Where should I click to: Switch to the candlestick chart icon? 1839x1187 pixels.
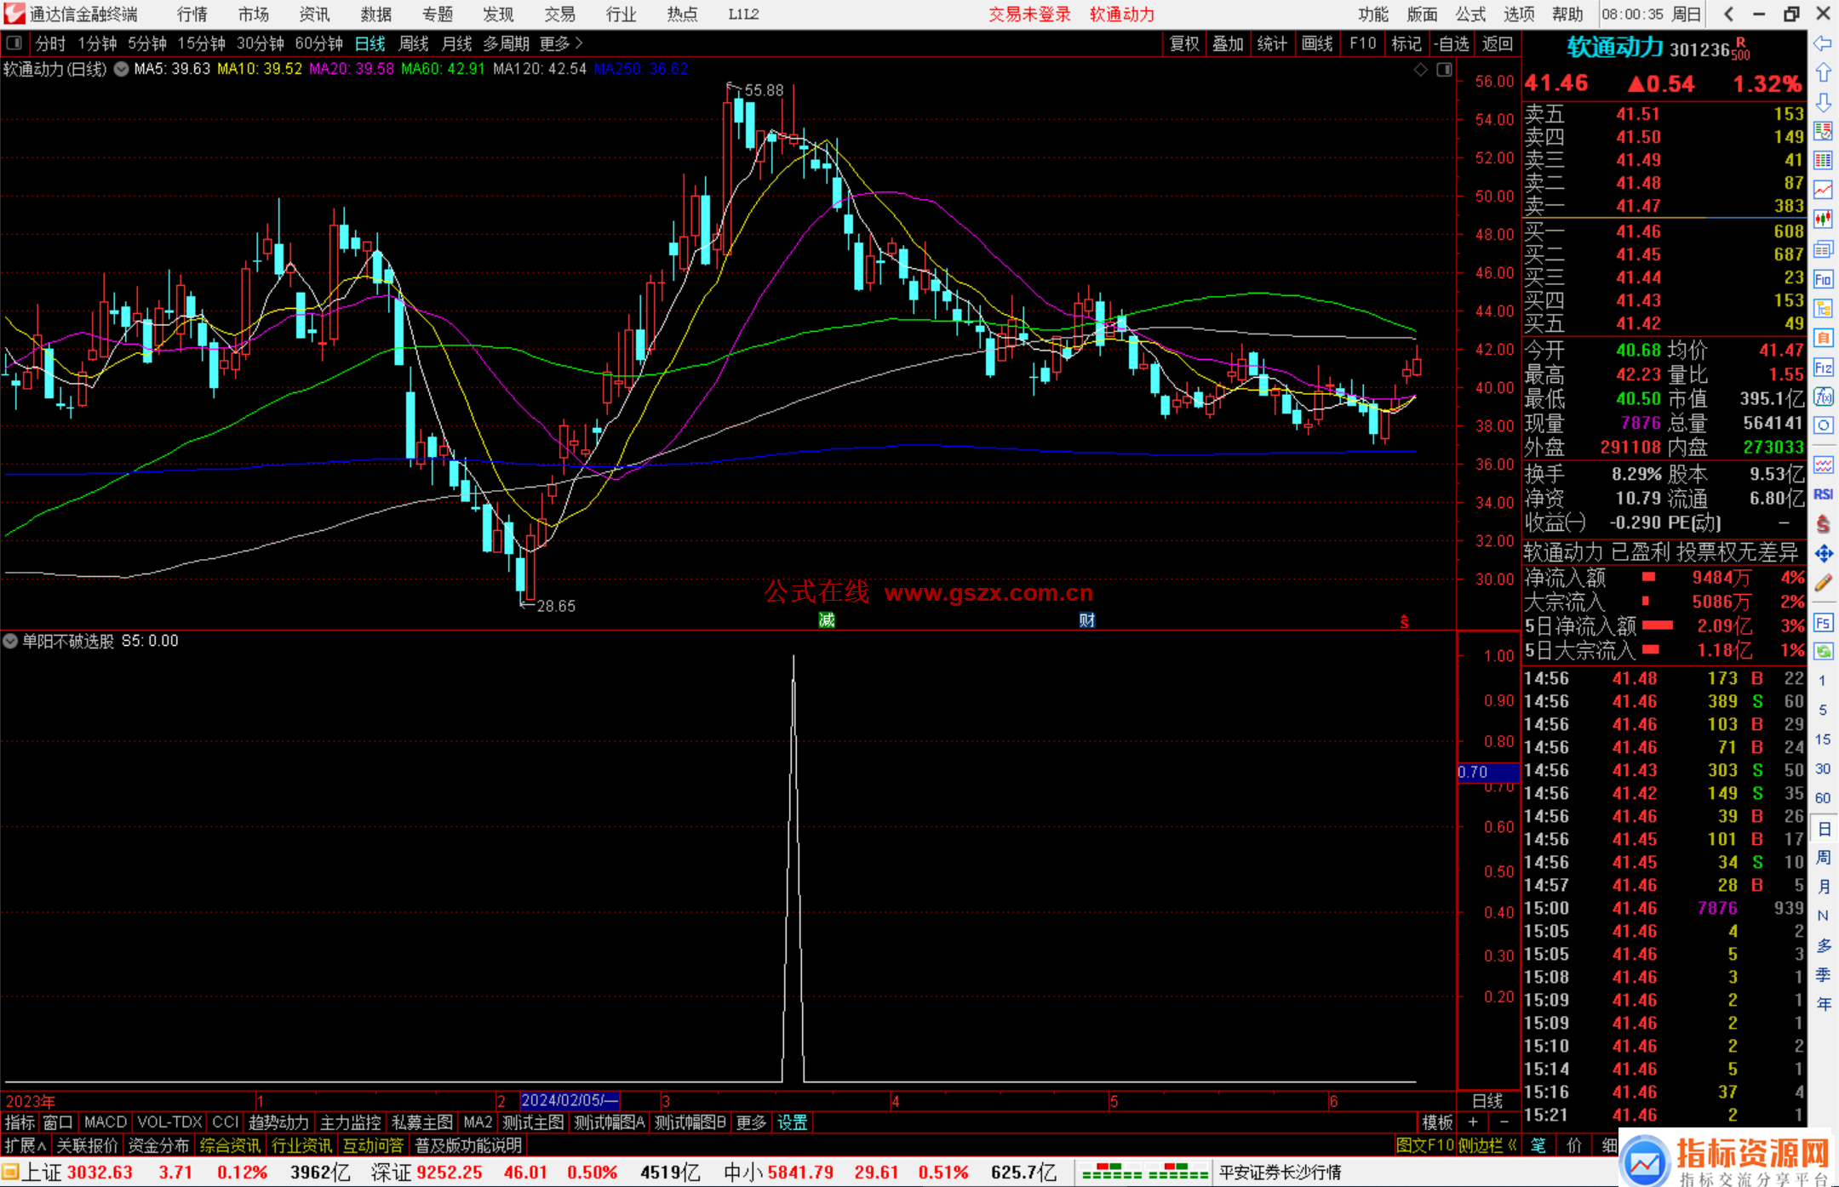pyautogui.click(x=1823, y=220)
